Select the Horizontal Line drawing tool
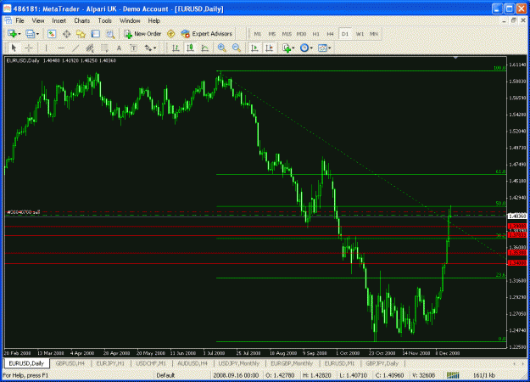Image resolution: width=530 pixels, height=382 pixels. coord(60,48)
